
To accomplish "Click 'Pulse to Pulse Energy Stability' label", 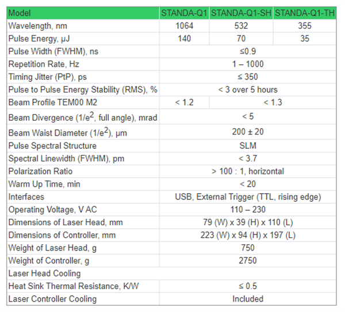I will [x=83, y=90].
